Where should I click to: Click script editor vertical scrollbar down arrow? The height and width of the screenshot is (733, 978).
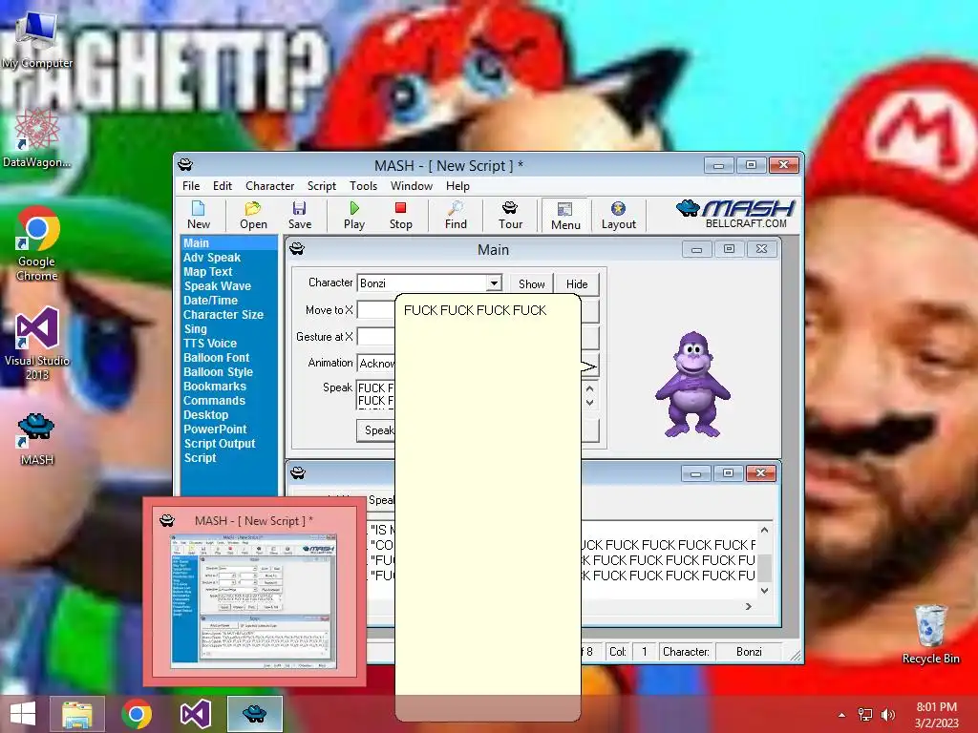765,590
